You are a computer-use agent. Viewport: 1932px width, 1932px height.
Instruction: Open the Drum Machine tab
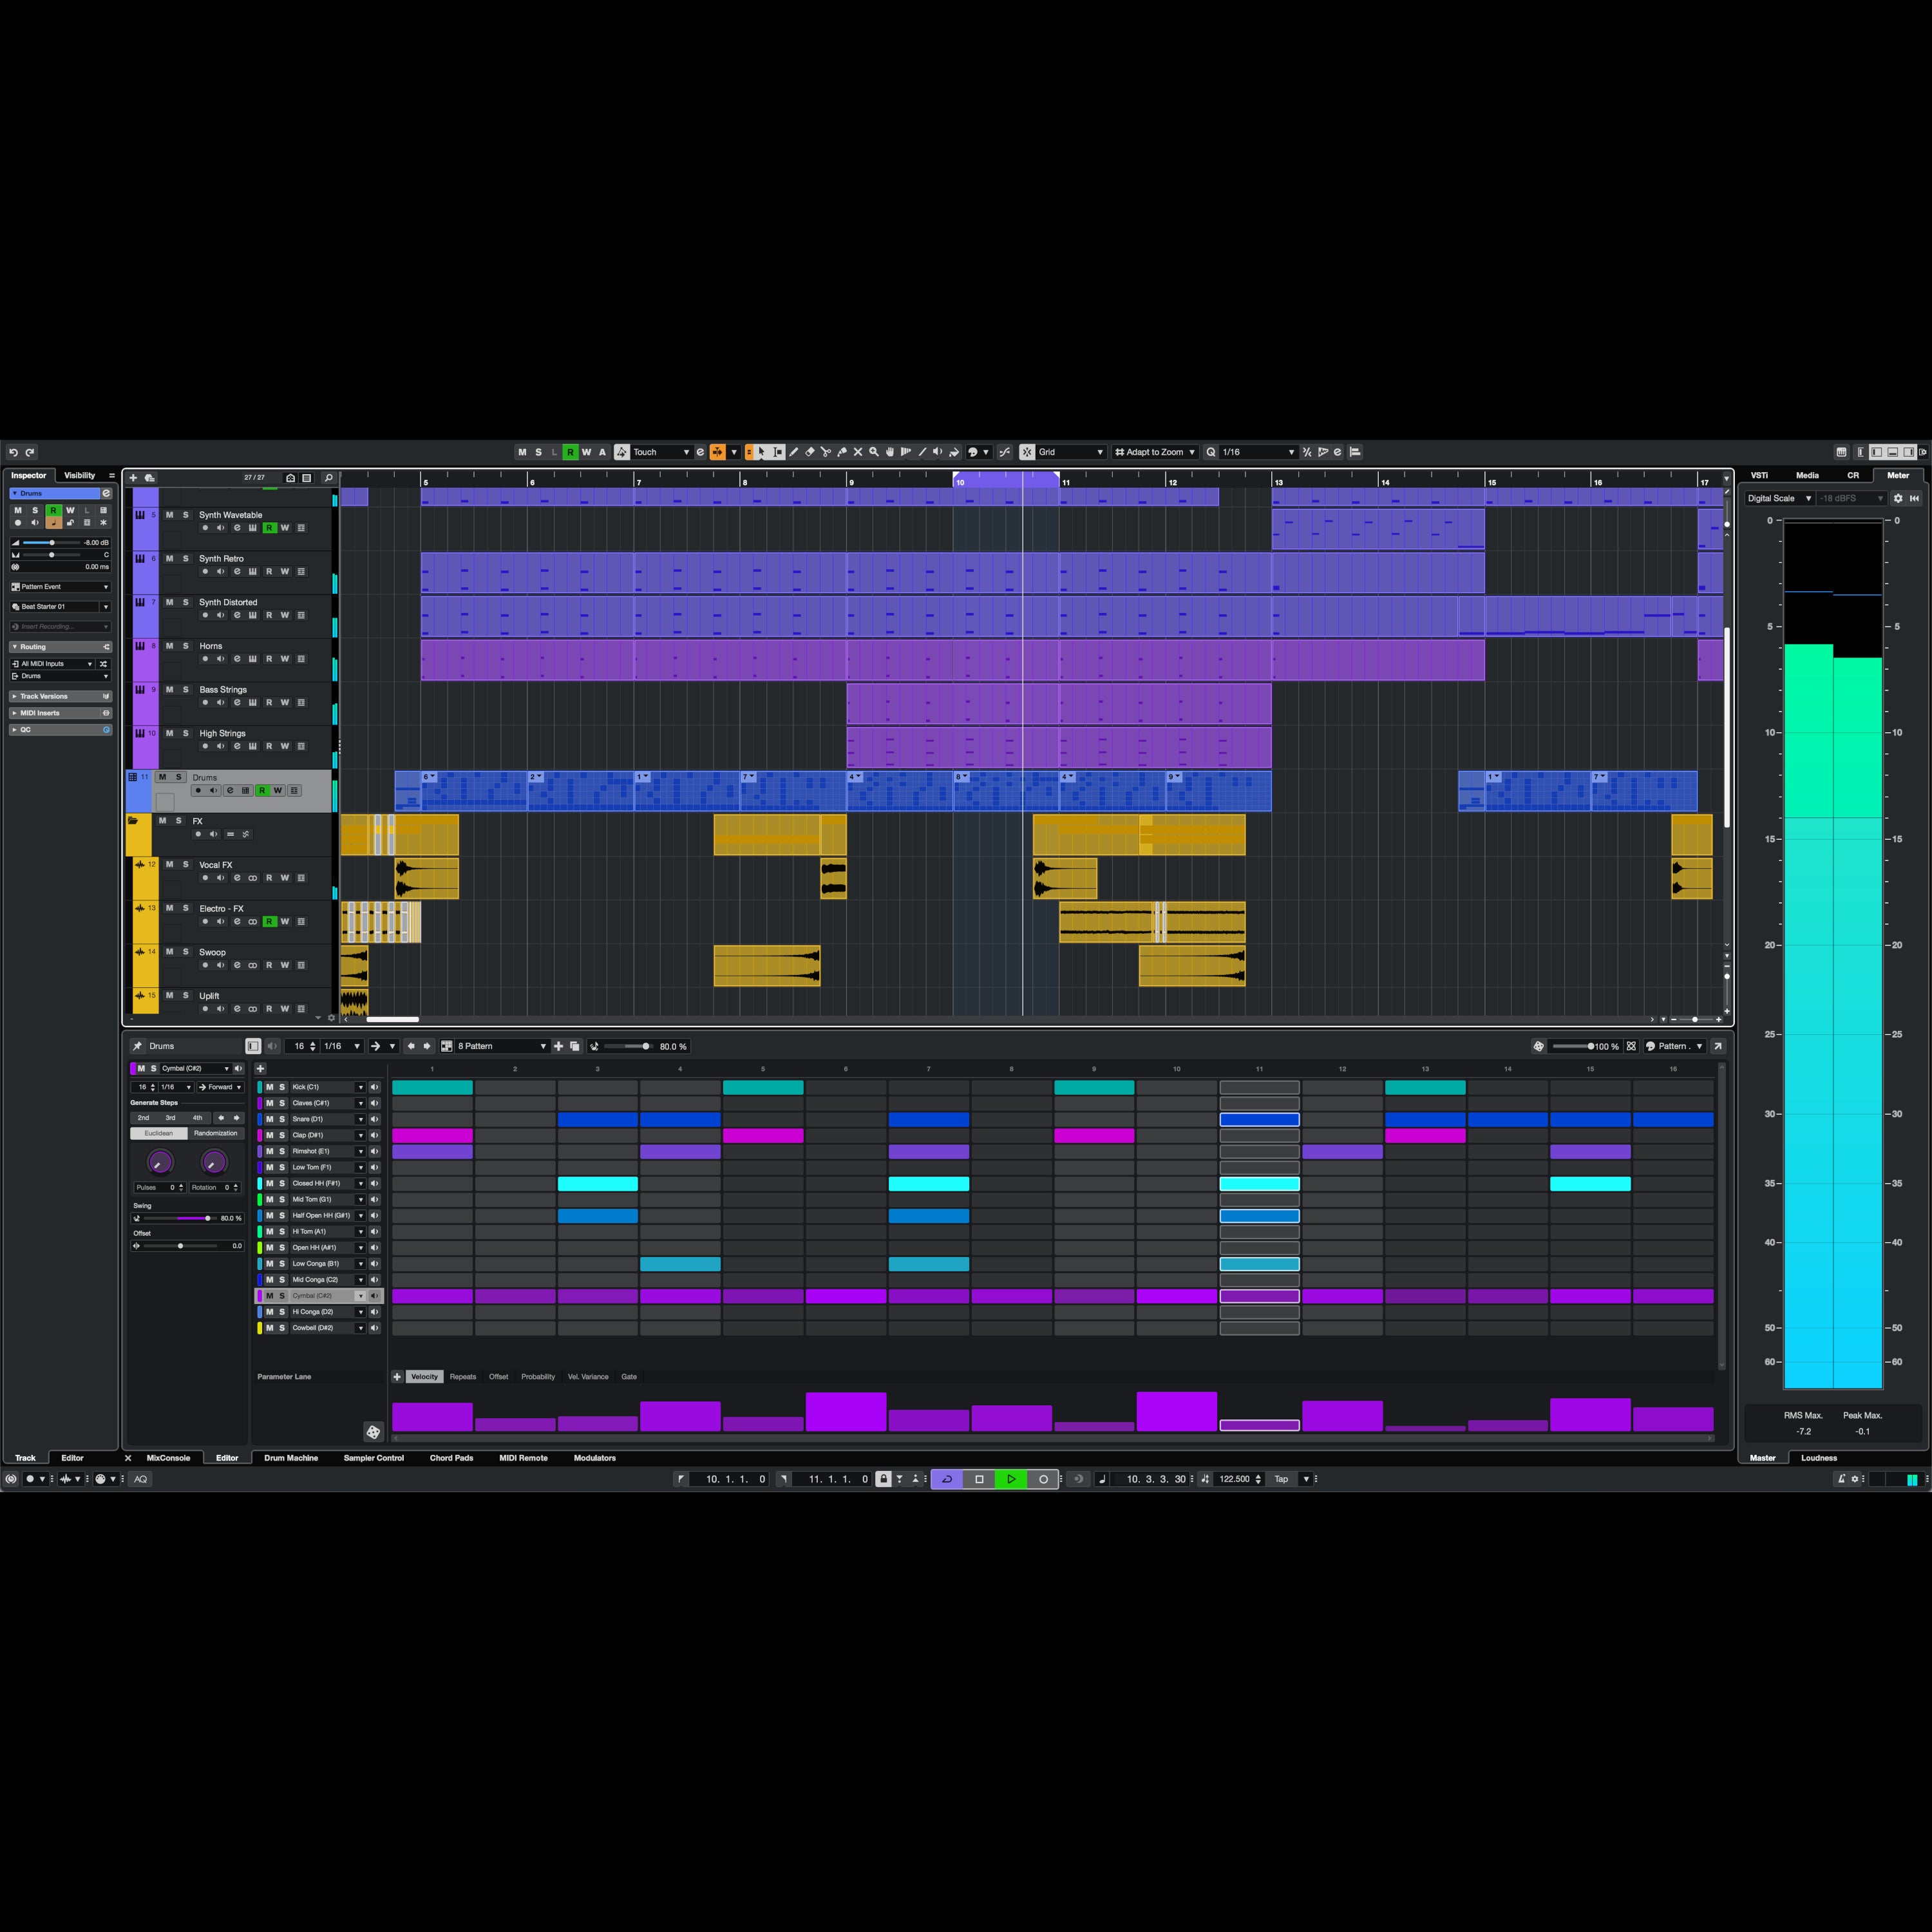coord(291,1458)
